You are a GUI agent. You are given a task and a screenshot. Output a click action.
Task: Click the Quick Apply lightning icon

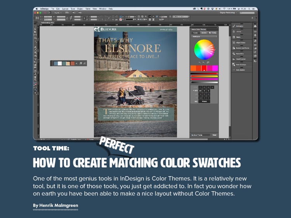252,18
